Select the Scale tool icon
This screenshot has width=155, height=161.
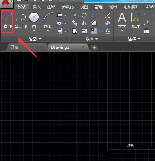coord(84,31)
